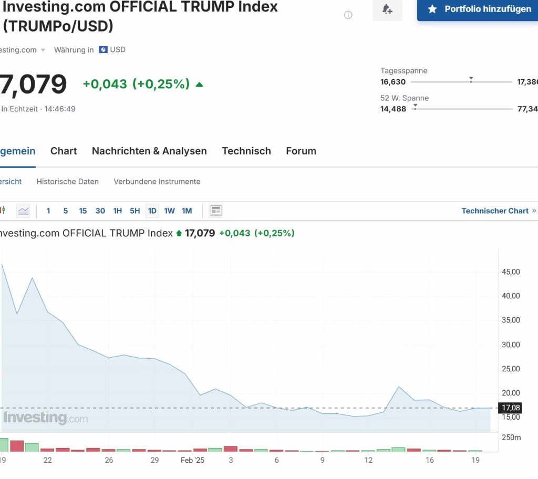Click the Portfolio hinzufügen button

478,9
